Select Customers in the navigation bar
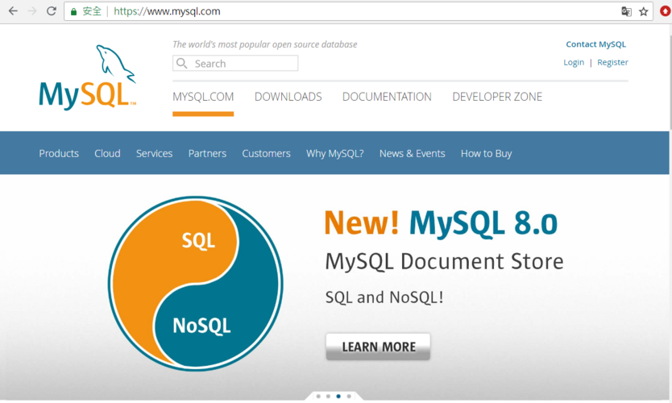The image size is (672, 403). [x=266, y=153]
